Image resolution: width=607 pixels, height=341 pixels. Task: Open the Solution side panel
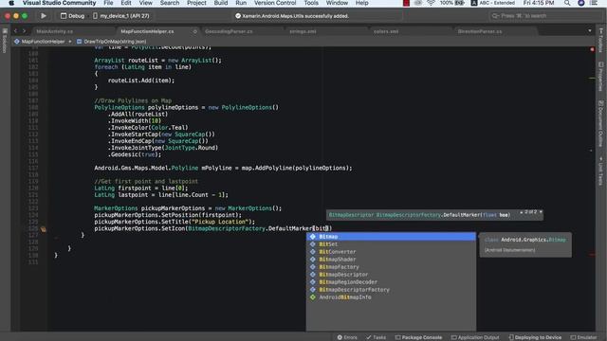[5, 41]
